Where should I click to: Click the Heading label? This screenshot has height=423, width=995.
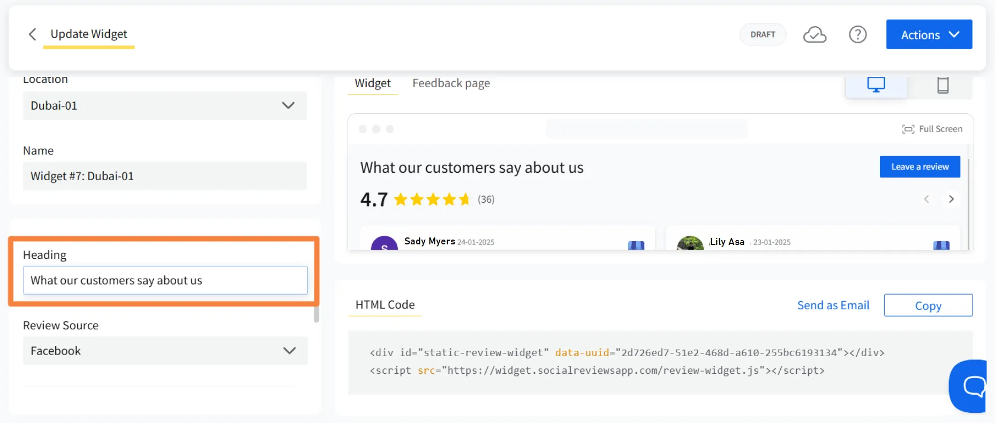coord(44,255)
